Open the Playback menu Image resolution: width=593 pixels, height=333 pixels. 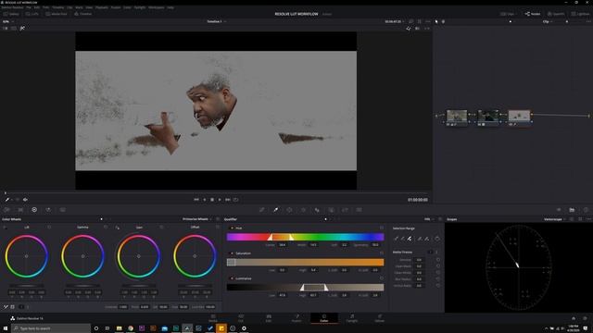101,7
